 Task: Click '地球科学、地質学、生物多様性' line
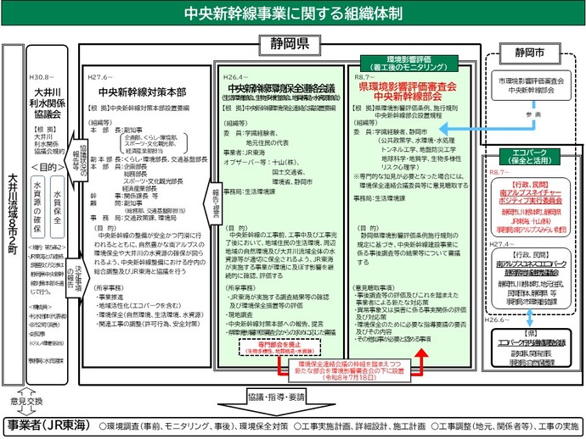tap(421, 158)
